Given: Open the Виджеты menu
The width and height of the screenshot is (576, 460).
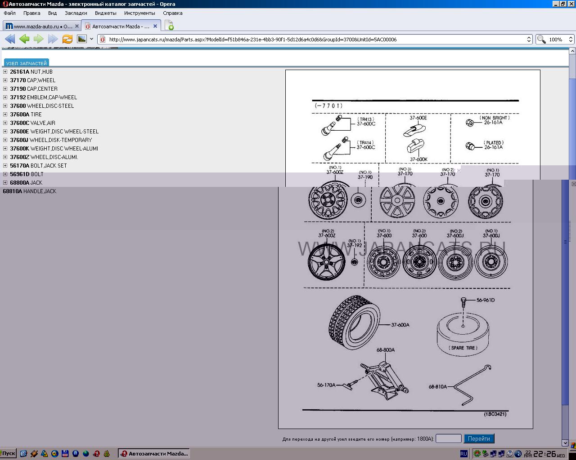Looking at the screenshot, I should pos(106,13).
